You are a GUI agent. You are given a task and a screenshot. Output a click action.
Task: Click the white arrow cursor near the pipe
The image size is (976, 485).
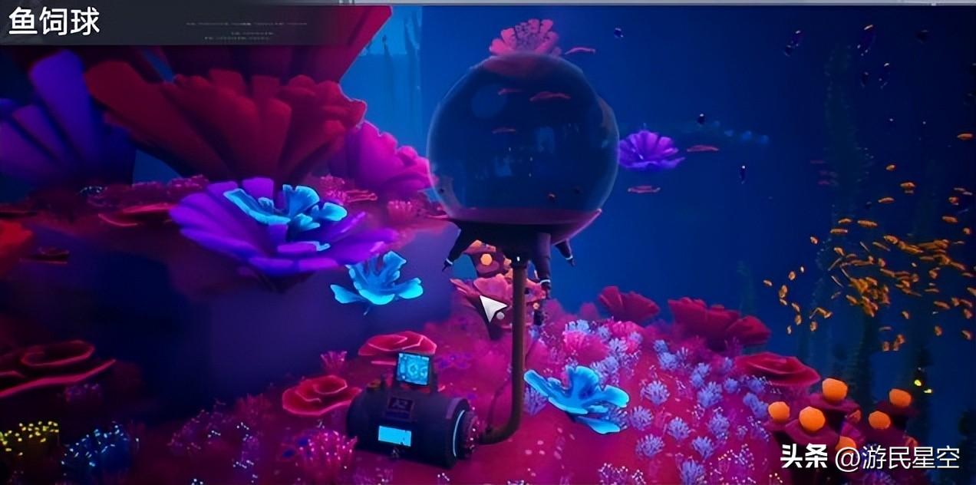(x=491, y=308)
